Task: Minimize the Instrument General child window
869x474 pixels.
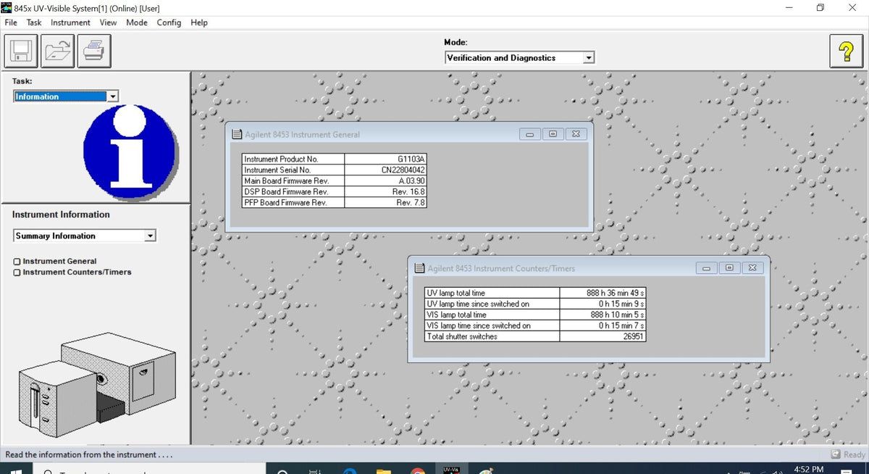Action: pyautogui.click(x=530, y=134)
